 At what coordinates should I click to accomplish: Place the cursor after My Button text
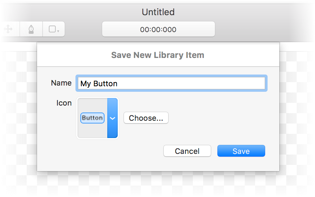(118, 83)
